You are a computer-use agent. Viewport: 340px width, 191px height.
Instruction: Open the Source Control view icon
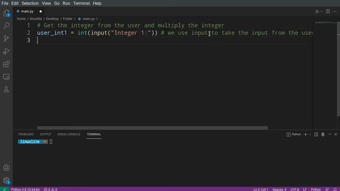(x=6, y=39)
